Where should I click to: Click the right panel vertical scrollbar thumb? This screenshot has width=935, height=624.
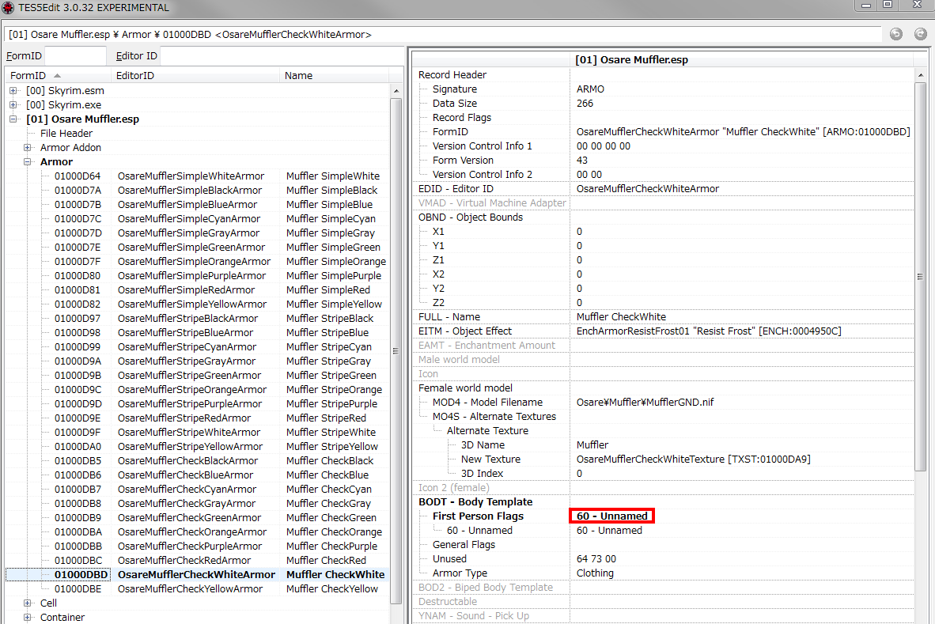pos(920,277)
